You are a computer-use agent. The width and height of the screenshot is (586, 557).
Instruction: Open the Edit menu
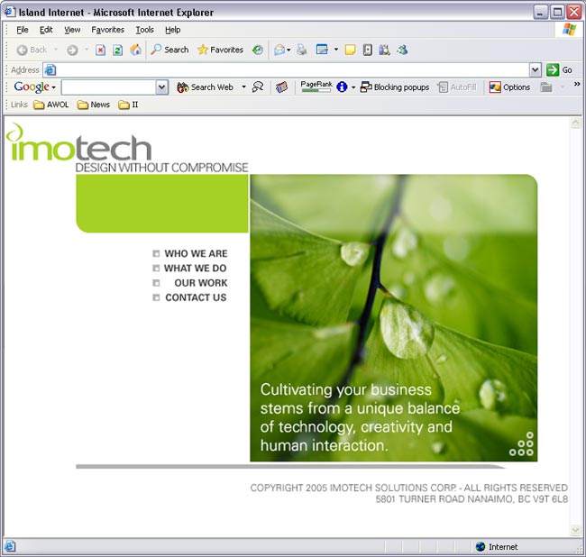click(x=46, y=30)
